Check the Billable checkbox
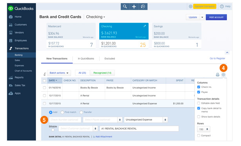Viewport: 241px width, 146px height. [x=53, y=130]
